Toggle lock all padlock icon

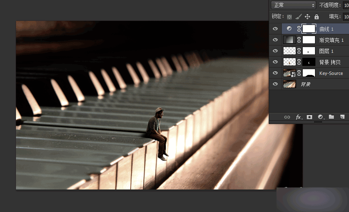click(x=317, y=17)
